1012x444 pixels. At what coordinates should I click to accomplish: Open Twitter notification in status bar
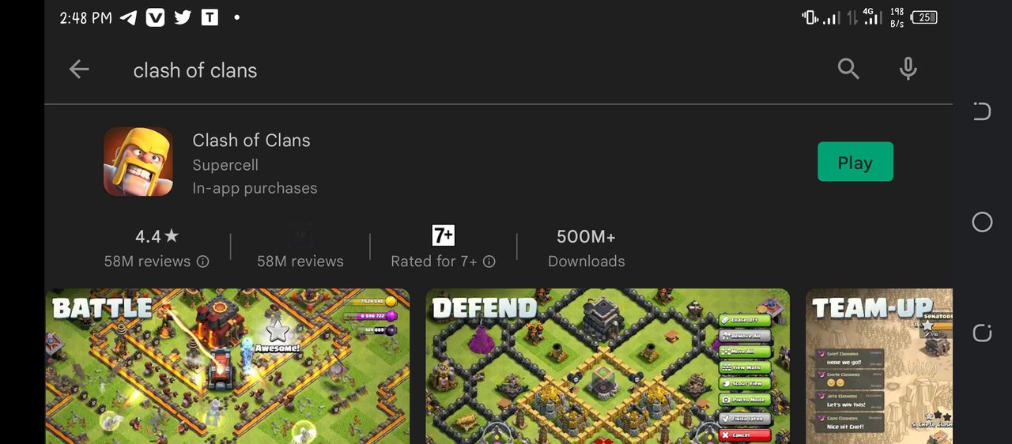pyautogui.click(x=183, y=17)
